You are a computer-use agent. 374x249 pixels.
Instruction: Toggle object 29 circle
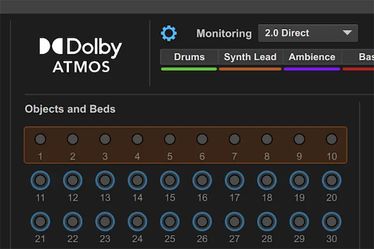[x=299, y=222]
